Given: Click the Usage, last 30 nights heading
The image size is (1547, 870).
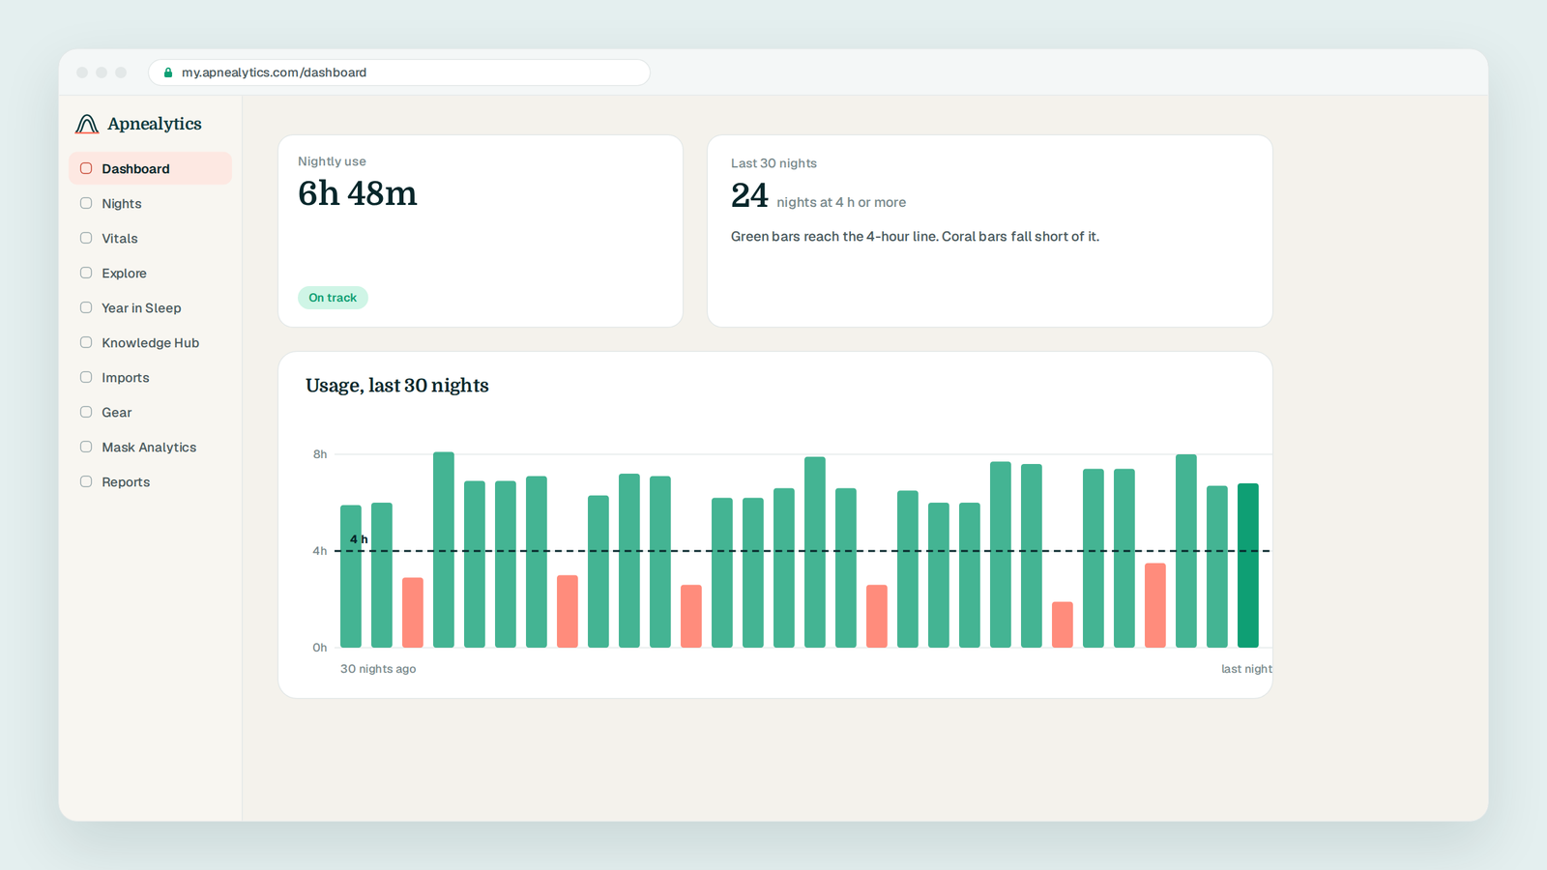Looking at the screenshot, I should coord(397,385).
